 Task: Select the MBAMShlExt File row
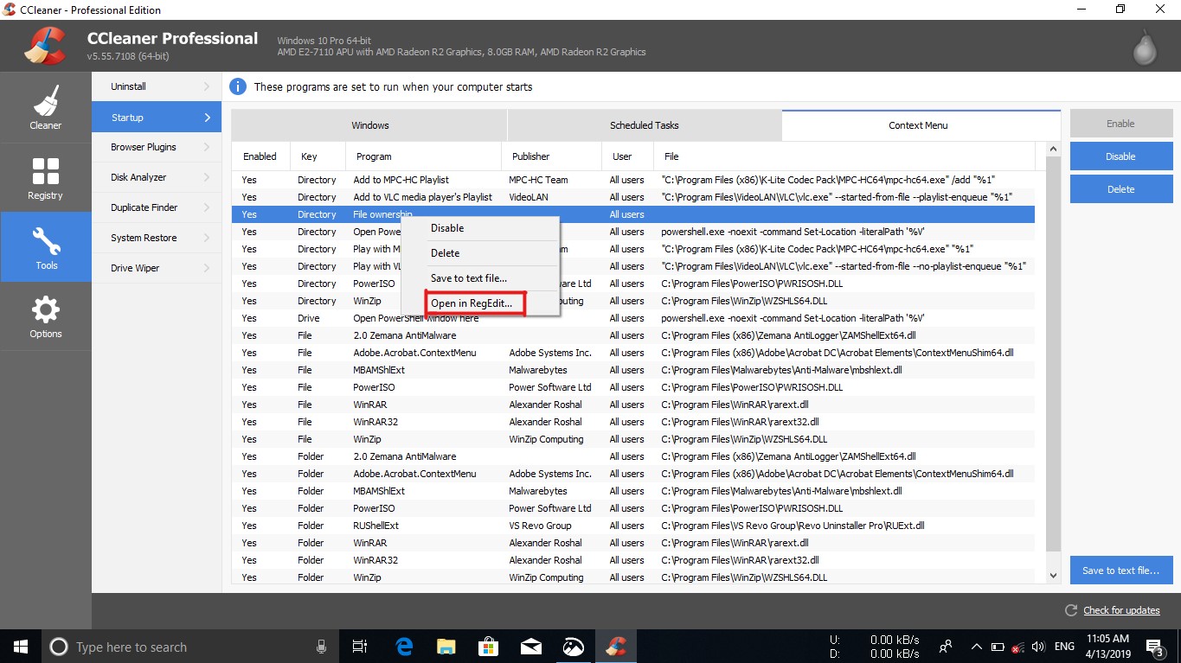pos(632,370)
